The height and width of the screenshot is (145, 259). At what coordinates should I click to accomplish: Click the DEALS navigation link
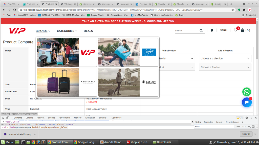click(88, 31)
